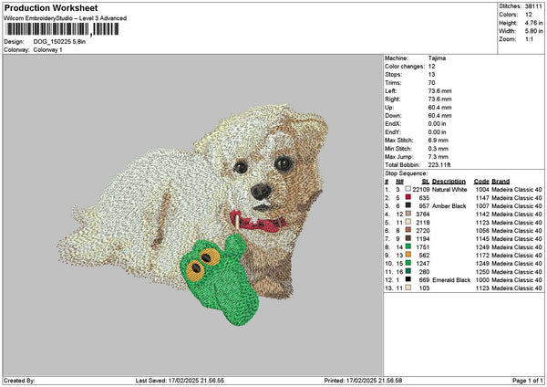The height and width of the screenshot is (387, 547).
Task: Click the Colorway 1 value
Action: coord(47,50)
